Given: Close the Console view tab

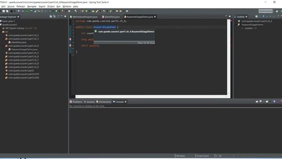Looking at the screenshot, I should coord(126,102).
